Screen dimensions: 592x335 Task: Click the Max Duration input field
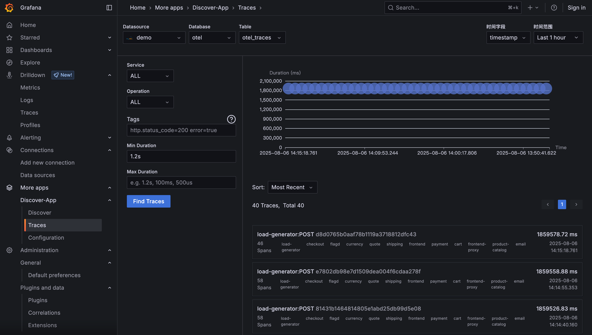click(x=181, y=183)
